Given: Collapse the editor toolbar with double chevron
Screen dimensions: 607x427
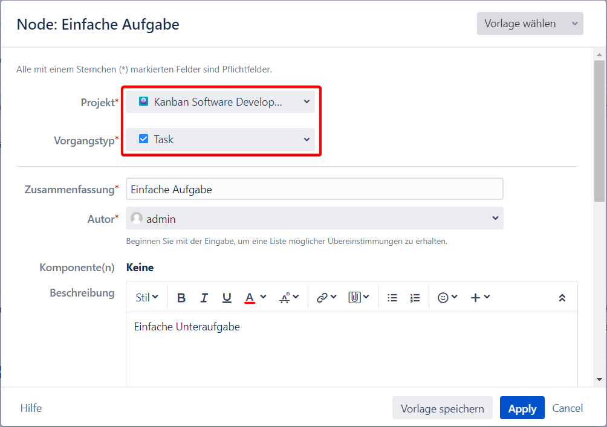Looking at the screenshot, I should 562,298.
